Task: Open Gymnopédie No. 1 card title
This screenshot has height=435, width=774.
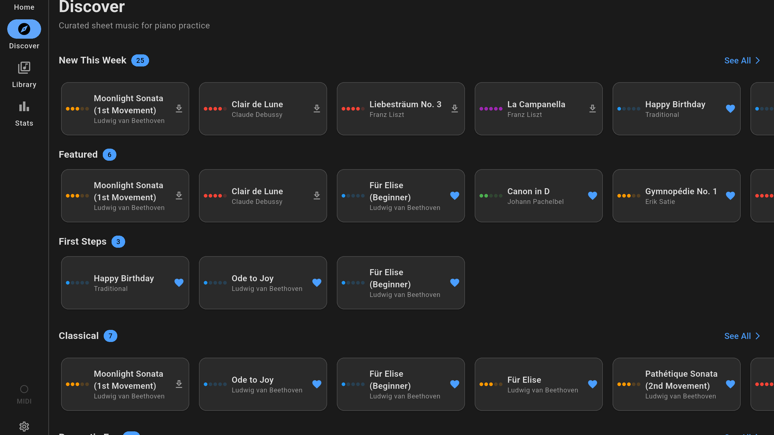Action: point(681,191)
